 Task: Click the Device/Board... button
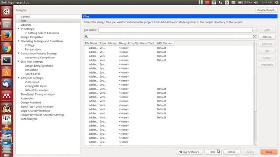(266, 10)
